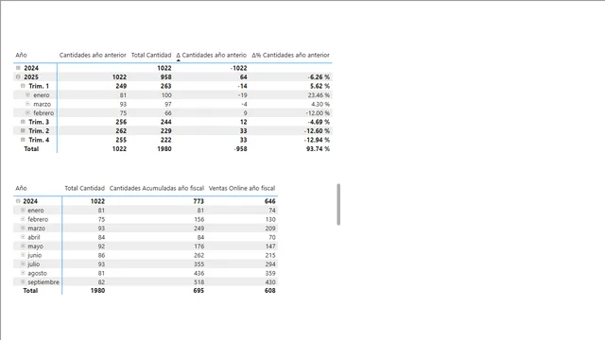Viewport: 605px width, 340px height.
Task: Select the '263' cell in Trim. 1 row
Action: 166,86
